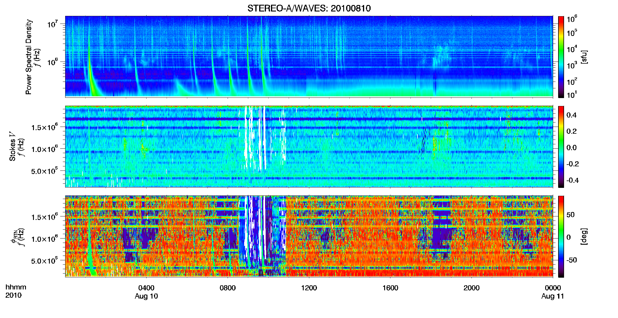Click the φRTN direction spectrogram panel
This screenshot has width=618, height=318.
click(x=309, y=236)
